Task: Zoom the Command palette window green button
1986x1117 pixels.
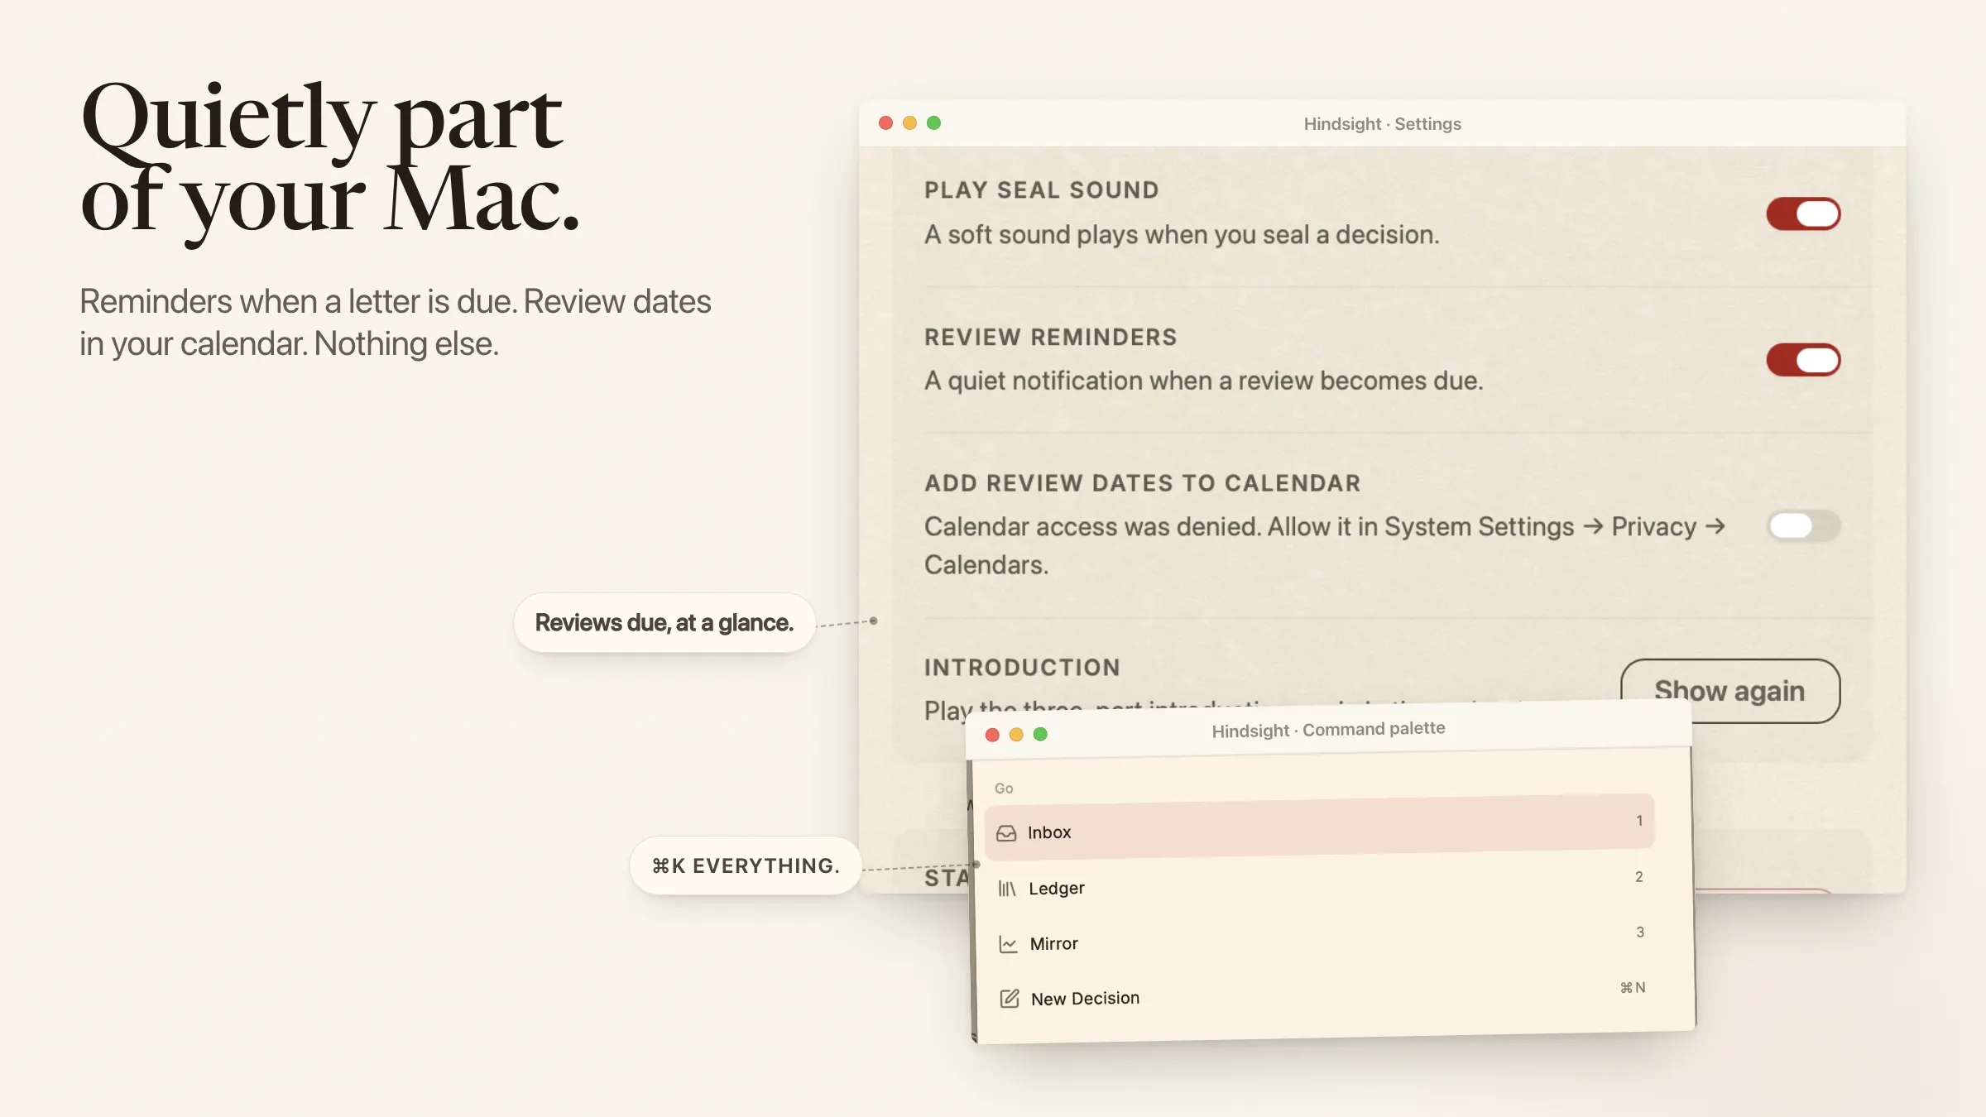Action: point(1040,734)
